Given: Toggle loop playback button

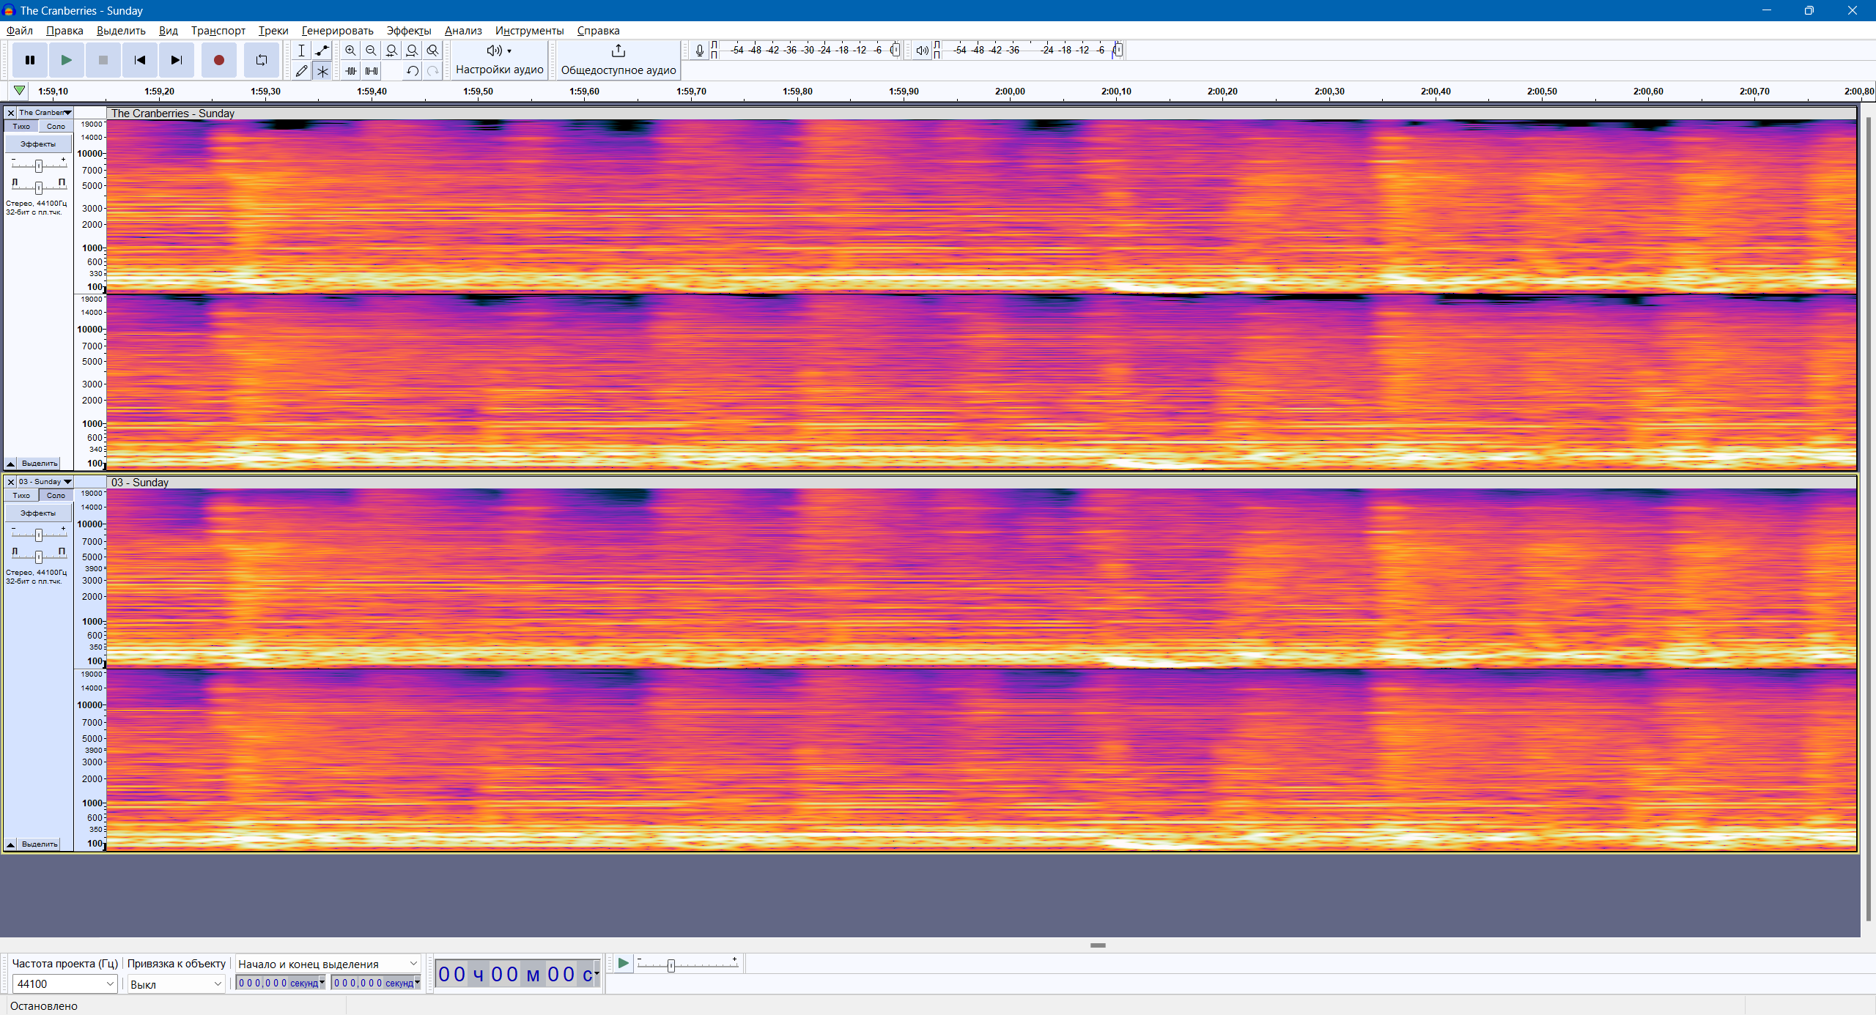Looking at the screenshot, I should coord(262,60).
